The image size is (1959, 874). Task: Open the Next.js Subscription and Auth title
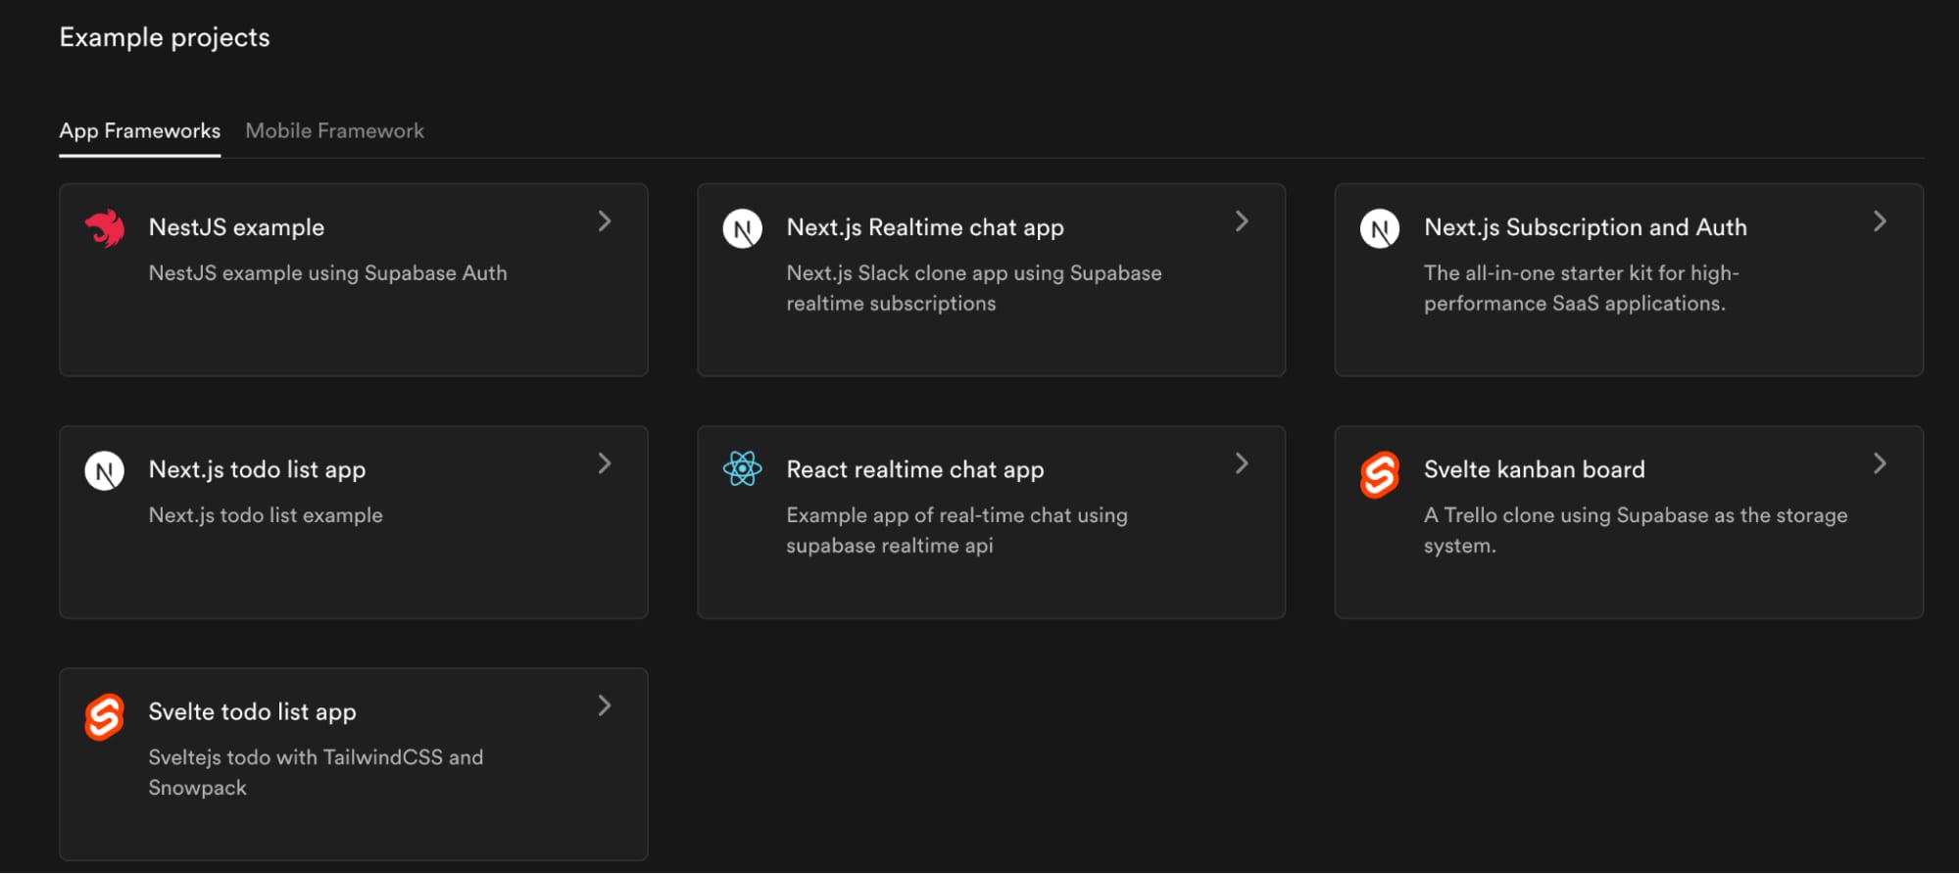[x=1586, y=227]
